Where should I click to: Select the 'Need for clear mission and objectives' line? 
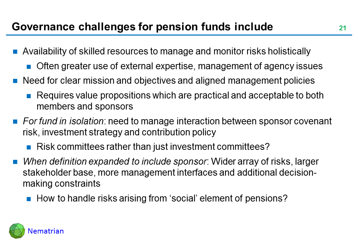click(169, 81)
